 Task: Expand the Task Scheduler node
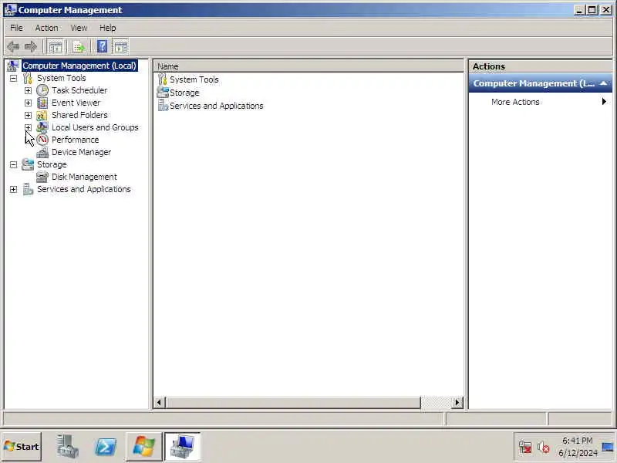[28, 90]
